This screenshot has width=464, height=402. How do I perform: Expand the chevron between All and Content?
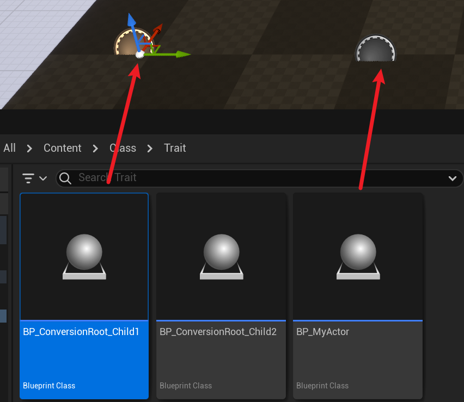point(29,149)
